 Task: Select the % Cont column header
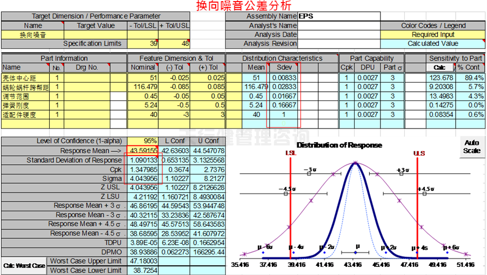(468, 68)
